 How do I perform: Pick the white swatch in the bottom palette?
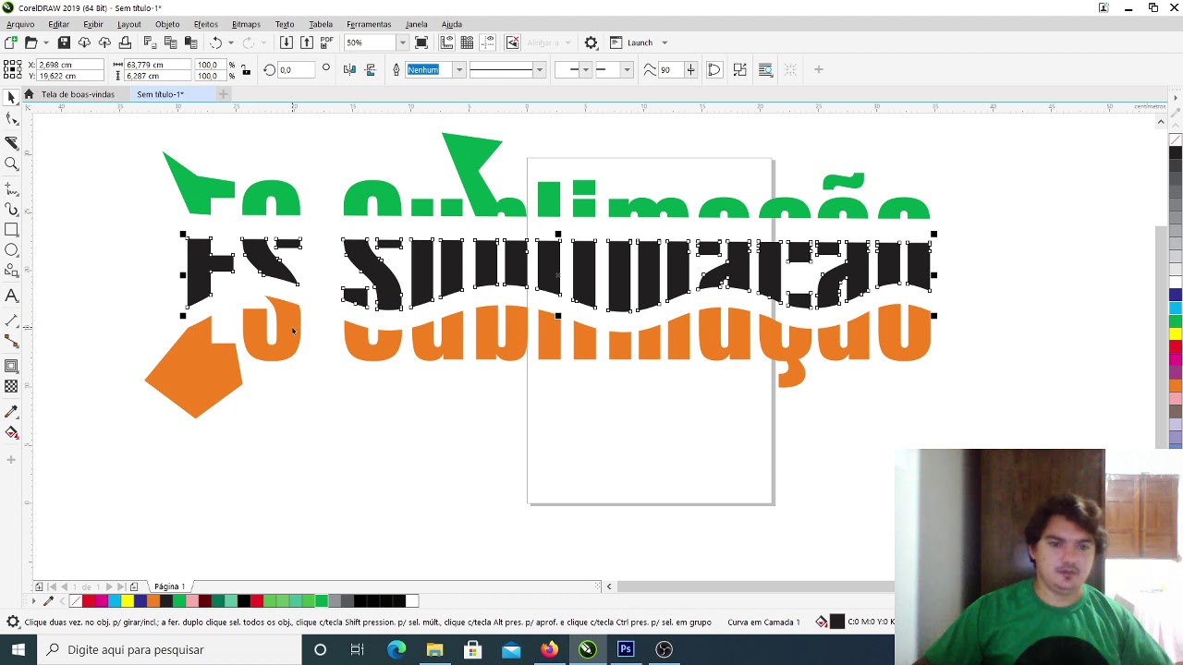(412, 601)
